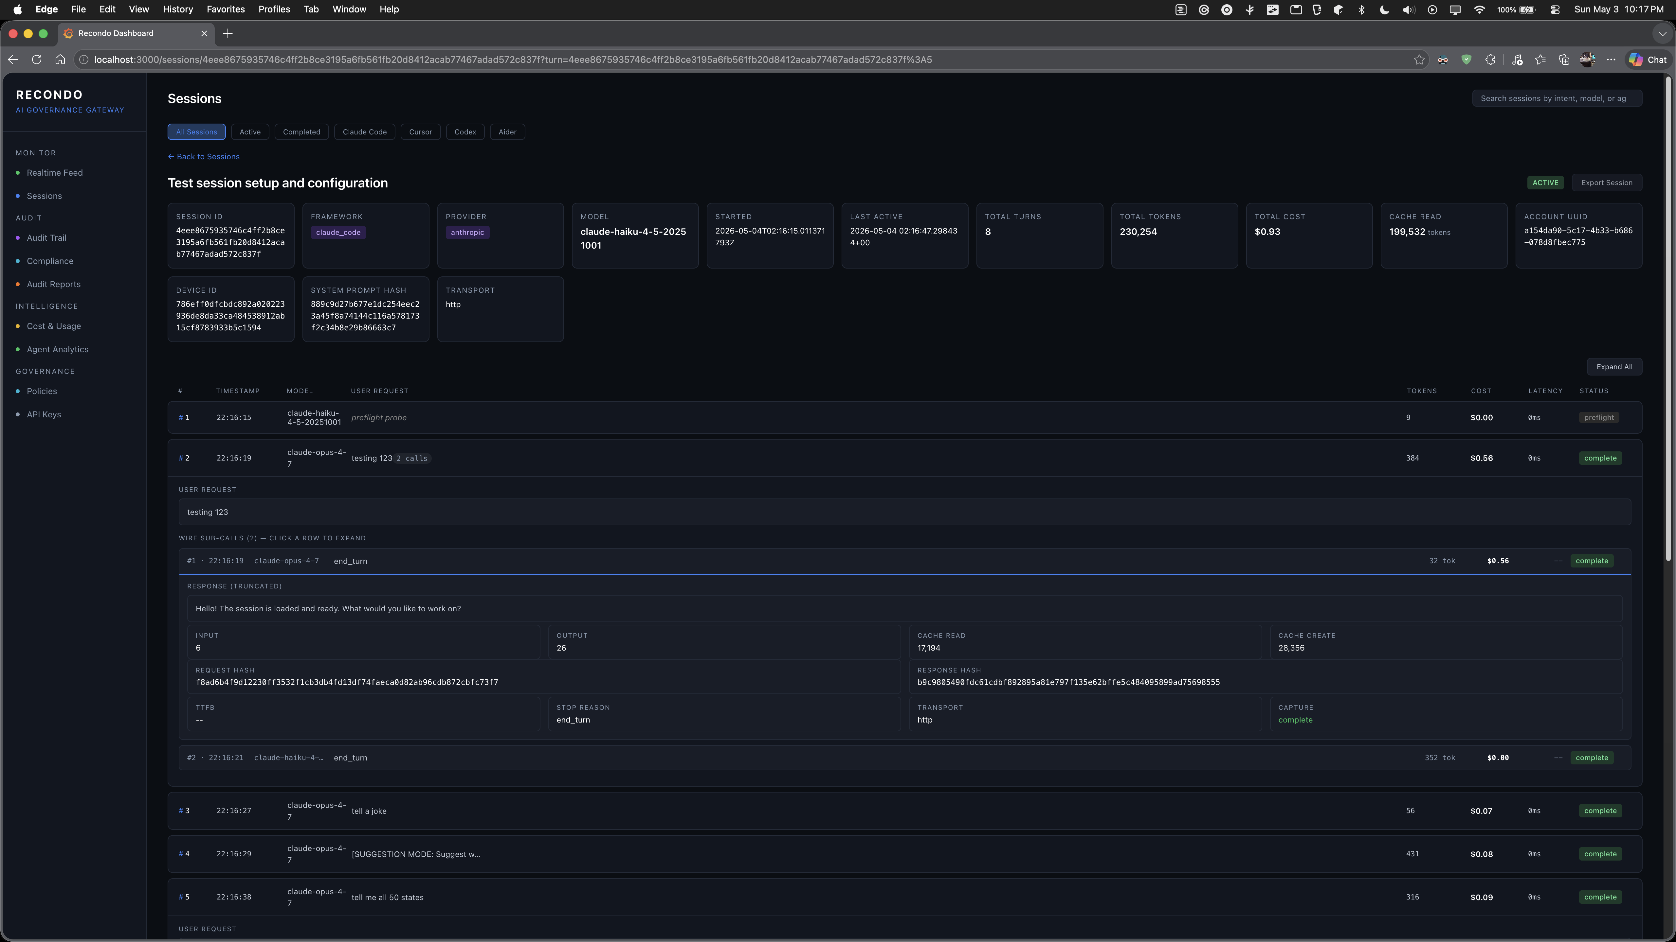Toggle Focus moon icon in menu bar
Viewport: 1676px width, 942px height.
(x=1384, y=9)
